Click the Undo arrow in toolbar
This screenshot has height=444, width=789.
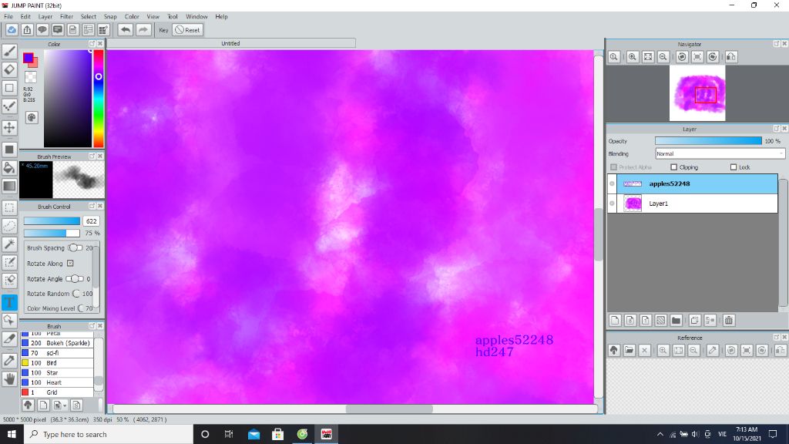click(126, 30)
